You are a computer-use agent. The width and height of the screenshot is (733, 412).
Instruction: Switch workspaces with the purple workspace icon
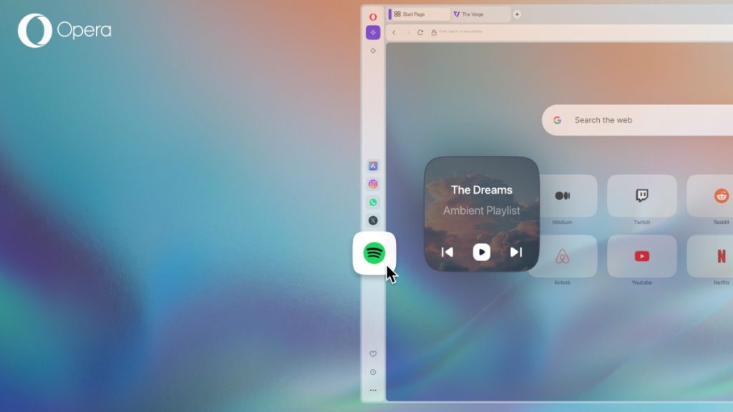[373, 31]
